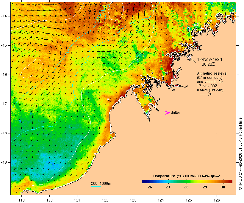Click the latitude axis label '-18'
Screen dimensions: 244x203
click(x=4, y=133)
